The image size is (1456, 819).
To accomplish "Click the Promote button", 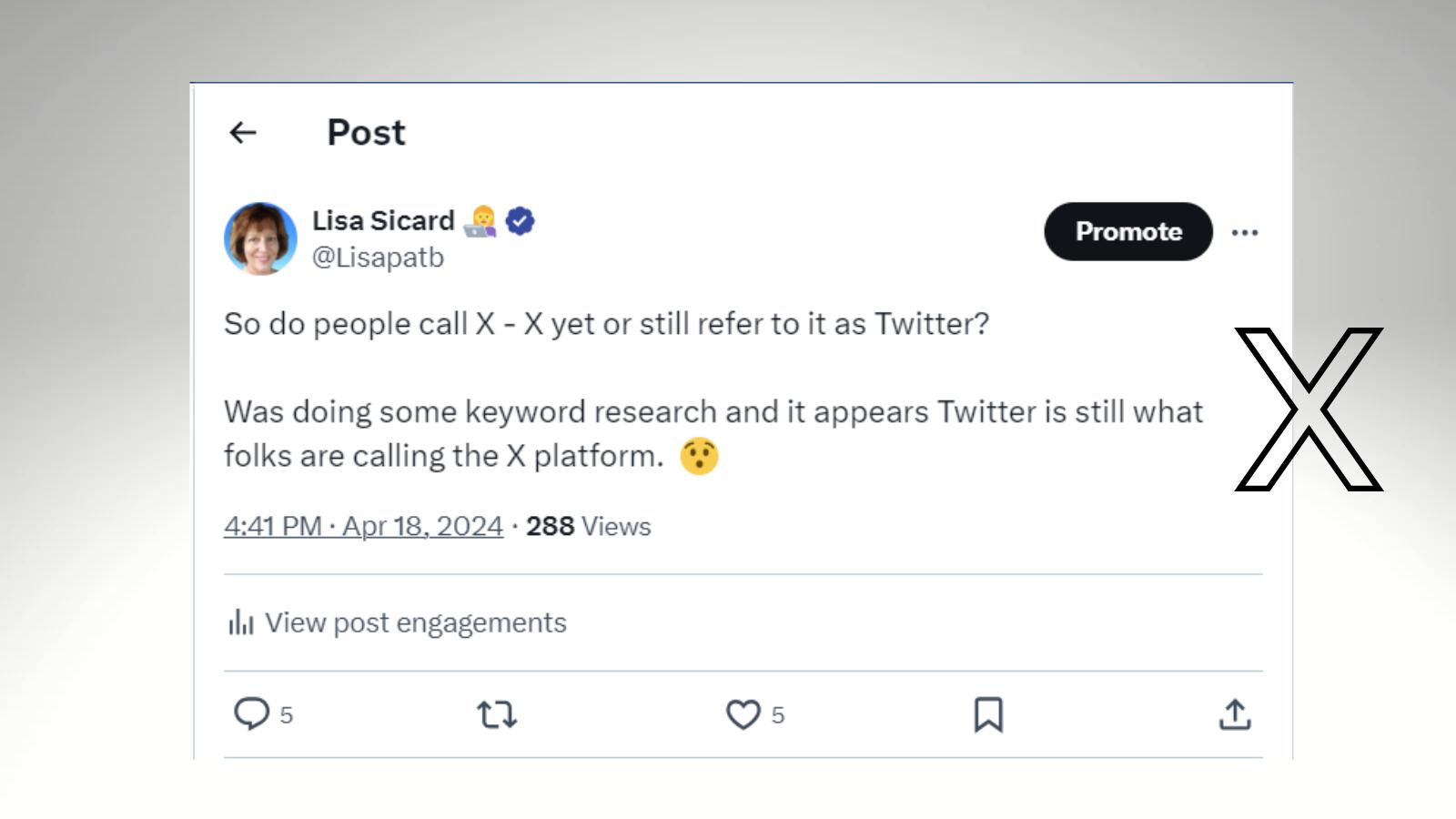I will coord(1127,232).
